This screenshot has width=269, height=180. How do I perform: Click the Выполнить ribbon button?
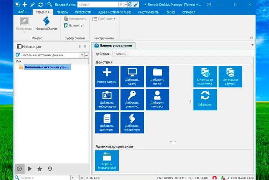[24, 25]
